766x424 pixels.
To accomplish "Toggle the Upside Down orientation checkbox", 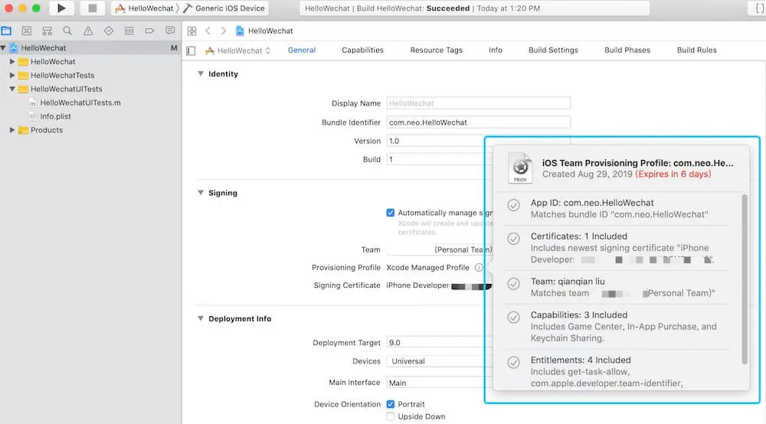I will pyautogui.click(x=391, y=416).
